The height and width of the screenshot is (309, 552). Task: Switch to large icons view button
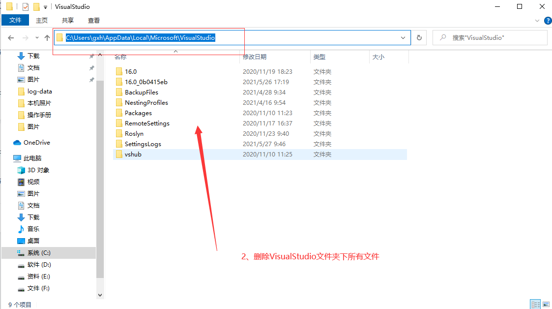point(546,305)
